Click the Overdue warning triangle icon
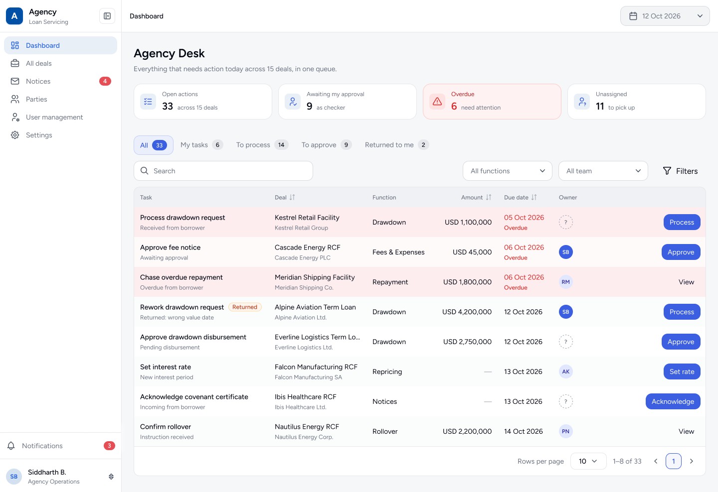The height and width of the screenshot is (492, 718). (x=437, y=102)
